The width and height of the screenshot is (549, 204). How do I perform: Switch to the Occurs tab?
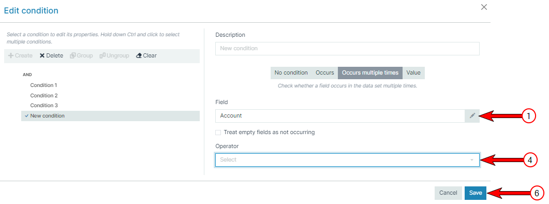pyautogui.click(x=324, y=73)
